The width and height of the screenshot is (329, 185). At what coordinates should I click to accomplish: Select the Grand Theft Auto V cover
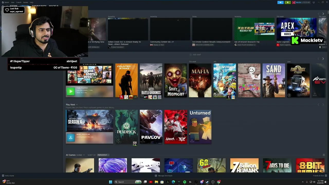click(89, 74)
